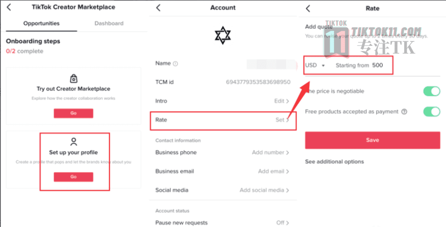The image size is (446, 227).
Task: Click the help icon beside Free products
Action: coord(404,112)
